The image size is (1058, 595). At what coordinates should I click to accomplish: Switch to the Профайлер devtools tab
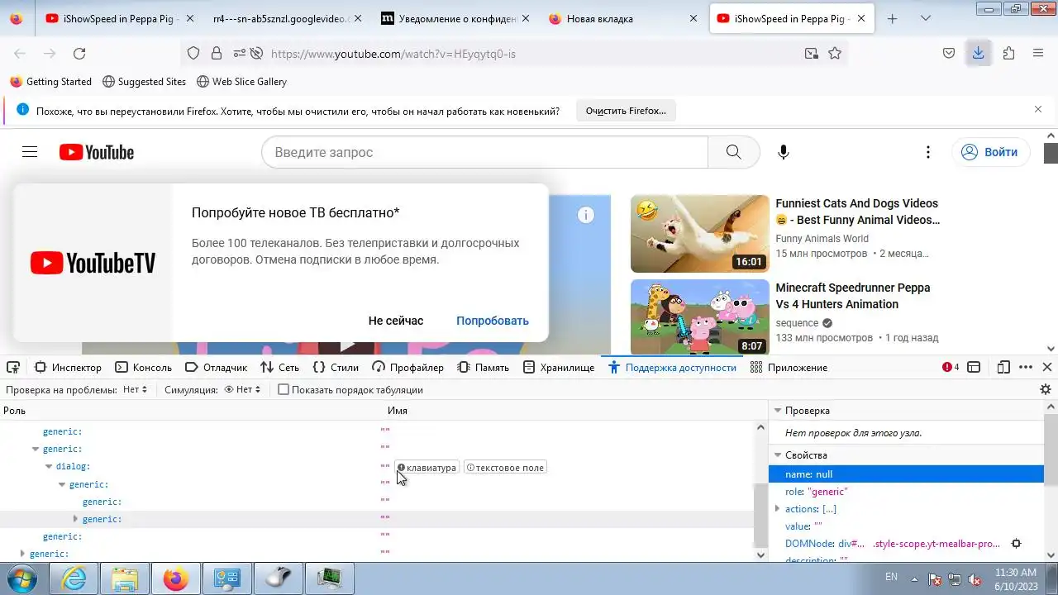408,367
